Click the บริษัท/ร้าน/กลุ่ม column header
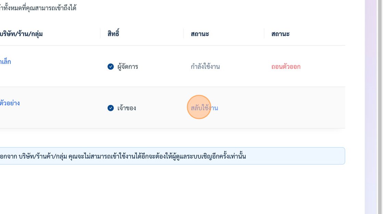383x214 pixels. tap(21, 34)
